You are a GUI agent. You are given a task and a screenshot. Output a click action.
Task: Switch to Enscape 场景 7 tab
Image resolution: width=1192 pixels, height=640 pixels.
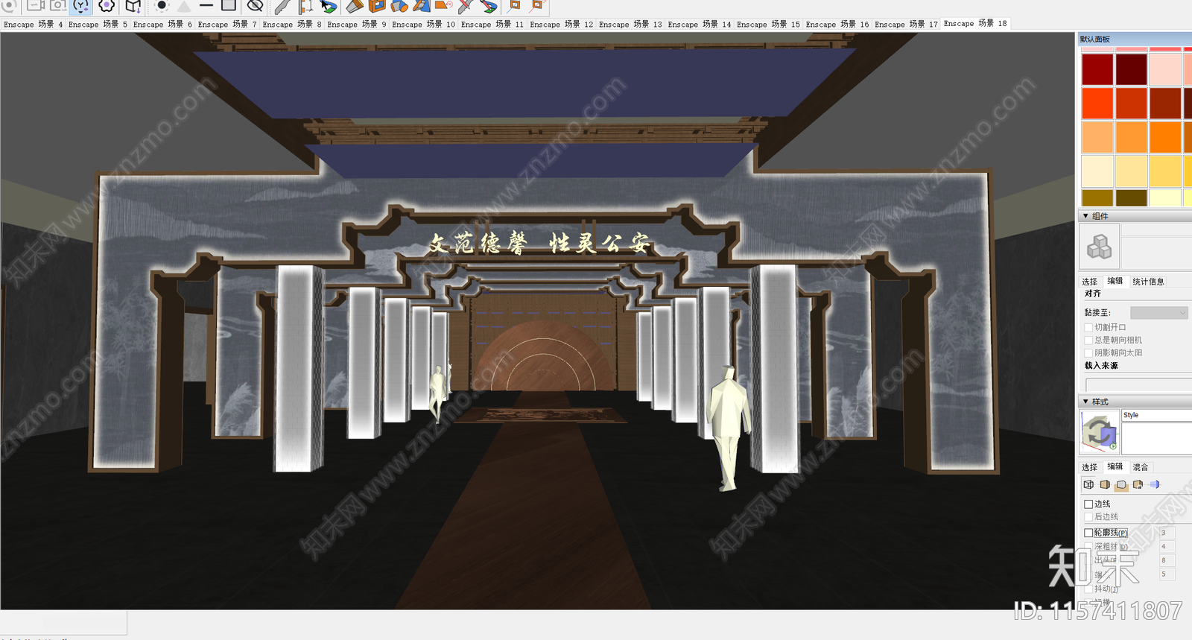tap(227, 24)
